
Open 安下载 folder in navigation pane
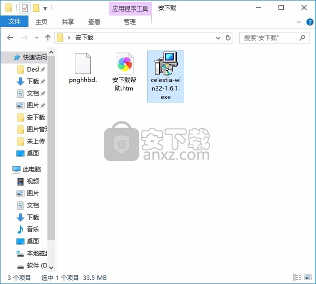(31, 117)
